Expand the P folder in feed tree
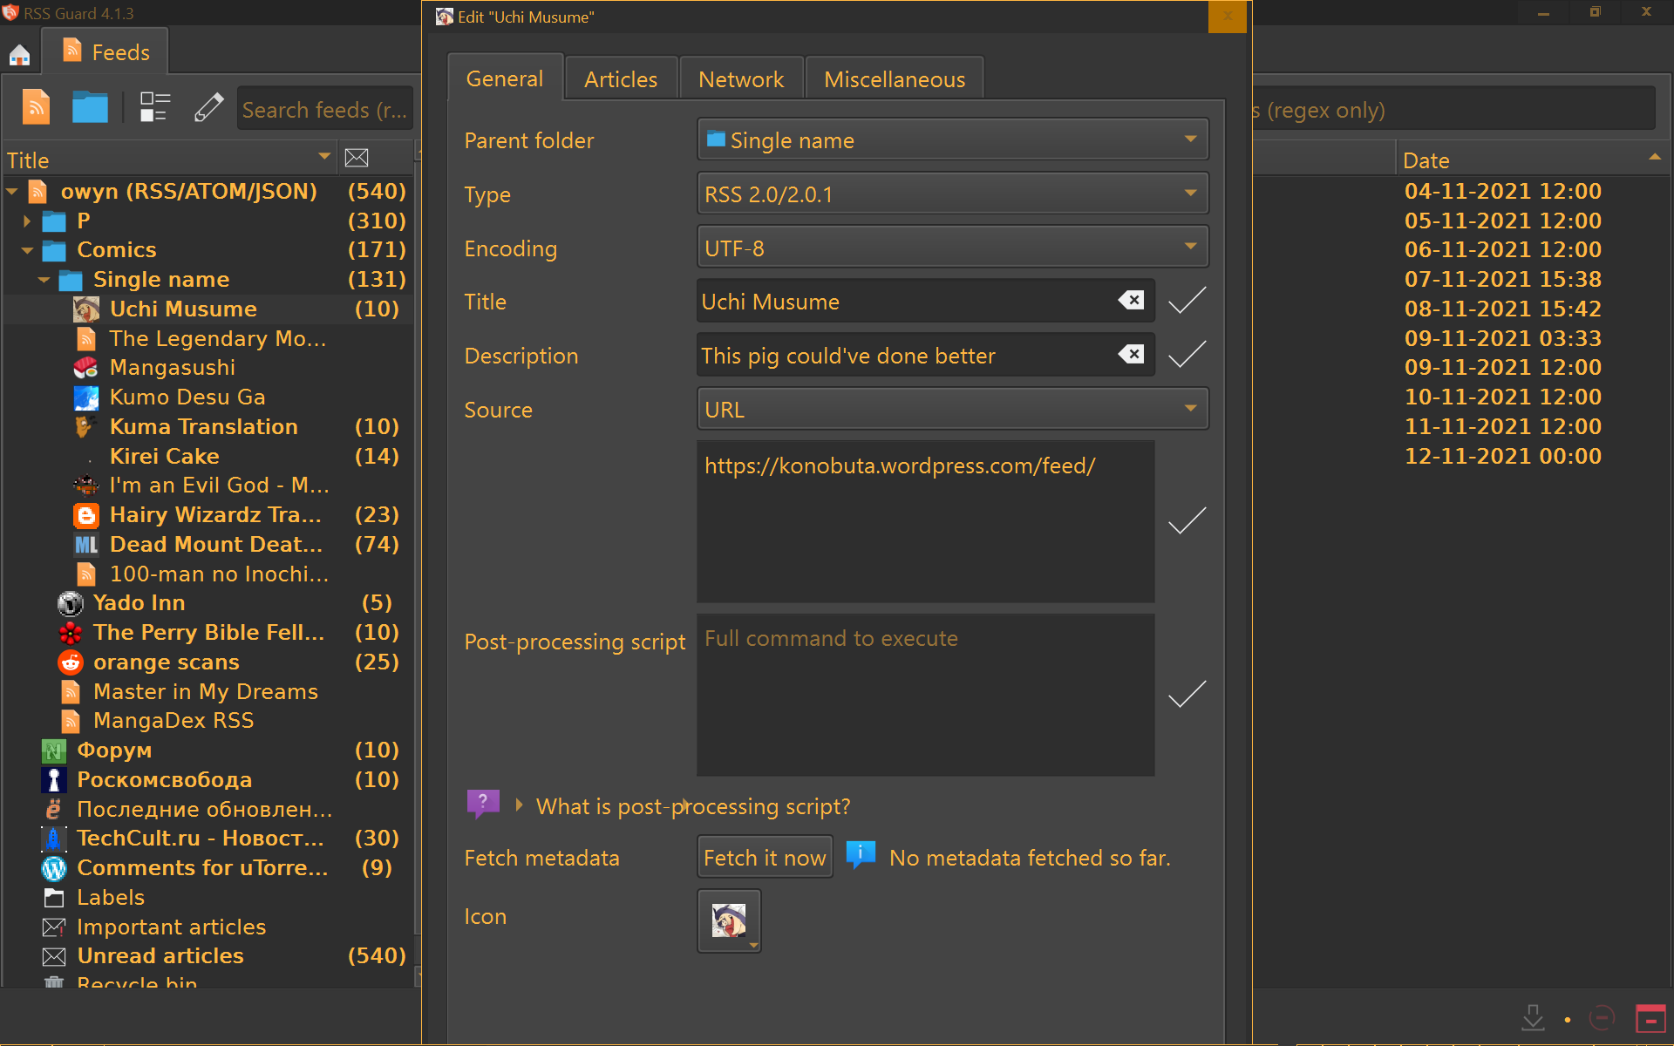The width and height of the screenshot is (1674, 1046). pyautogui.click(x=27, y=221)
